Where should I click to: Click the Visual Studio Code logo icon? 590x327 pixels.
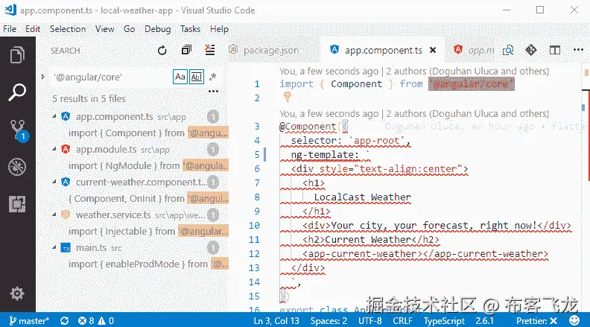pos(10,10)
